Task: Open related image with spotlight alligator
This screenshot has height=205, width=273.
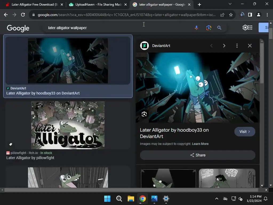Action: 168,178
